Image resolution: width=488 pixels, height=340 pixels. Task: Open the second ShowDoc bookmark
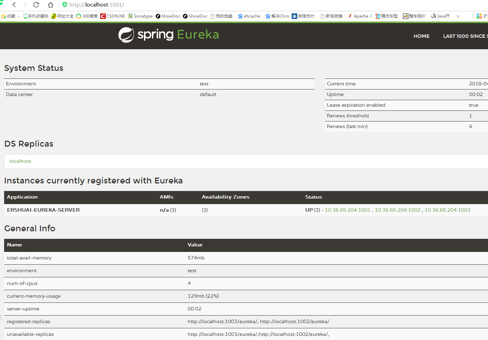coord(195,16)
